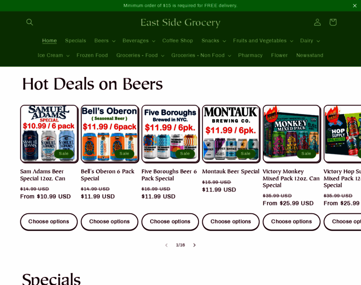
Task: Open the Victory Monkey Mixed Pack image
Action: (x=292, y=133)
